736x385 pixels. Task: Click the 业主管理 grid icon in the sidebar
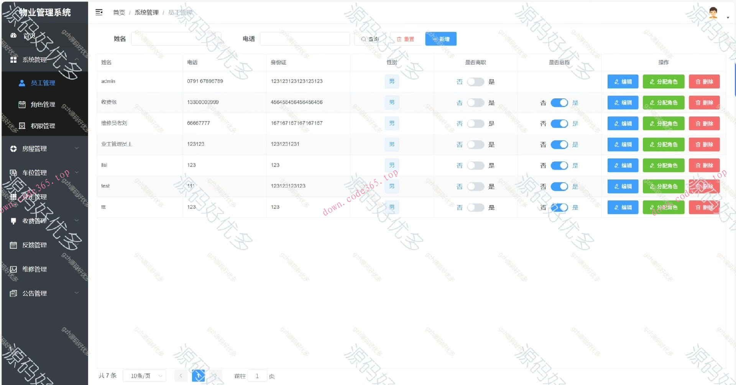(13, 197)
